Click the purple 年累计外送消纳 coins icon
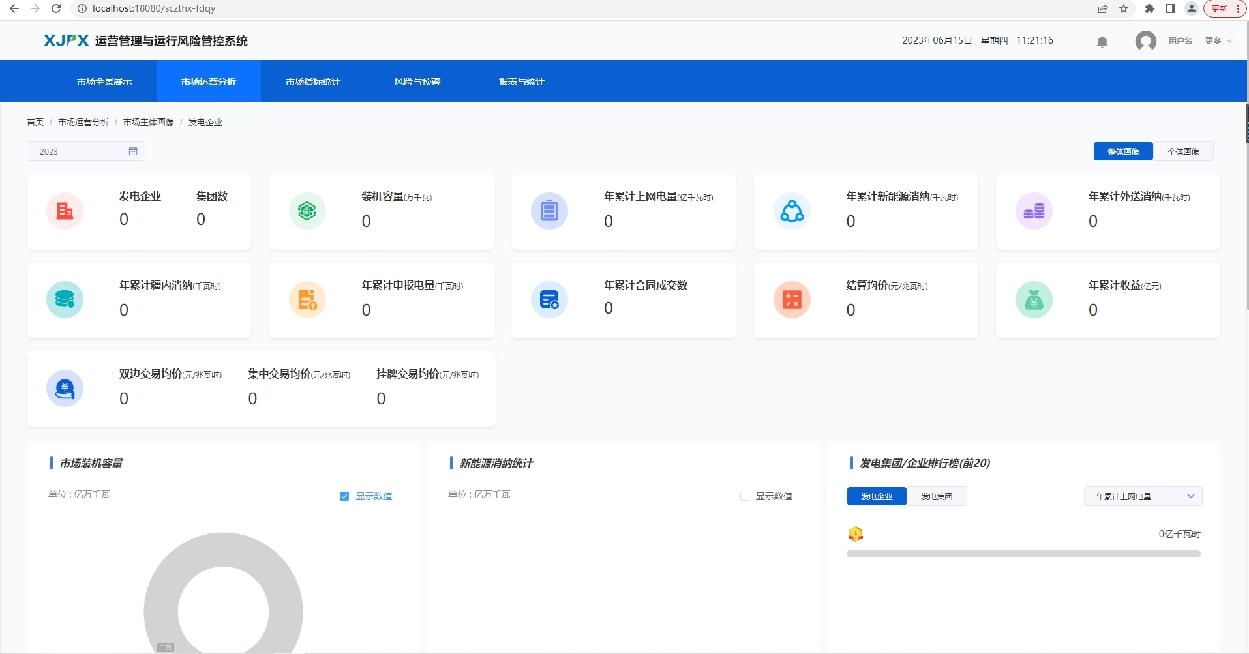The height and width of the screenshot is (654, 1249). [x=1034, y=211]
